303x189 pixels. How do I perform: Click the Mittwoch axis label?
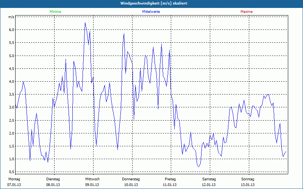(92, 179)
